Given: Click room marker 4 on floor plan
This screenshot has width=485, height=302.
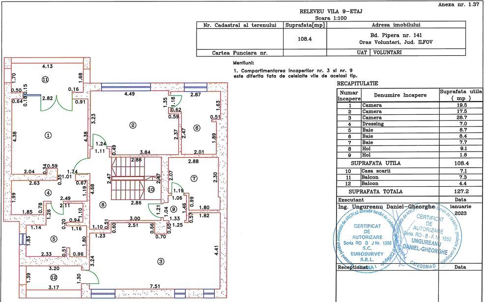Looking at the screenshot, I should click(x=48, y=193).
